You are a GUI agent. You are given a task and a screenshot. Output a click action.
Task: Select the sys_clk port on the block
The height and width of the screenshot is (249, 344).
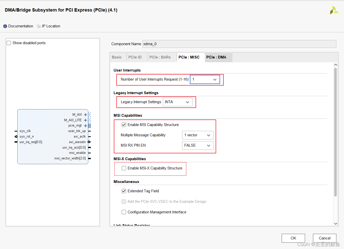coord(25,131)
